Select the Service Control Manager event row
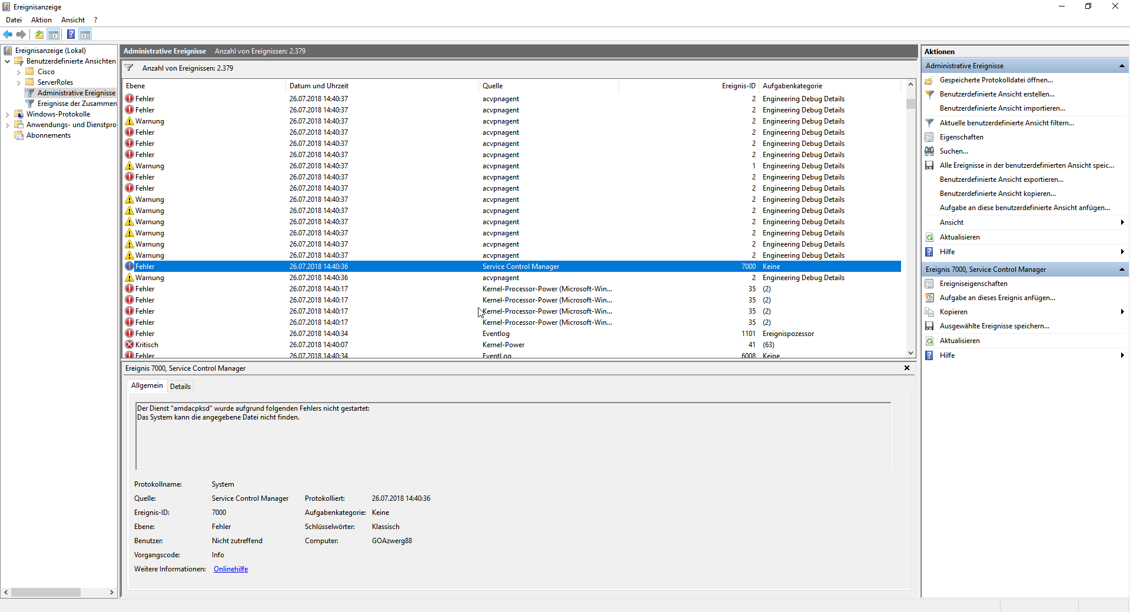 [x=512, y=267]
